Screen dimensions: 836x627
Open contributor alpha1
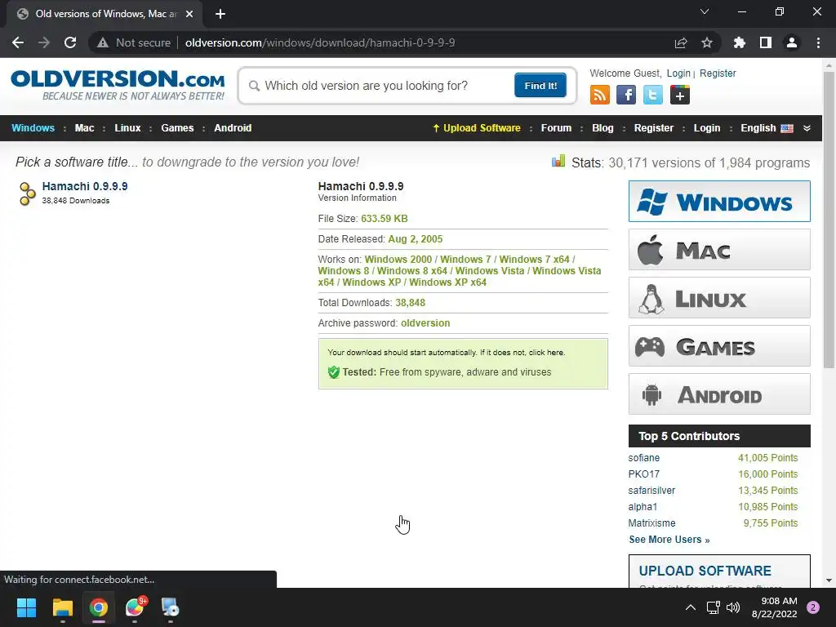tap(643, 506)
